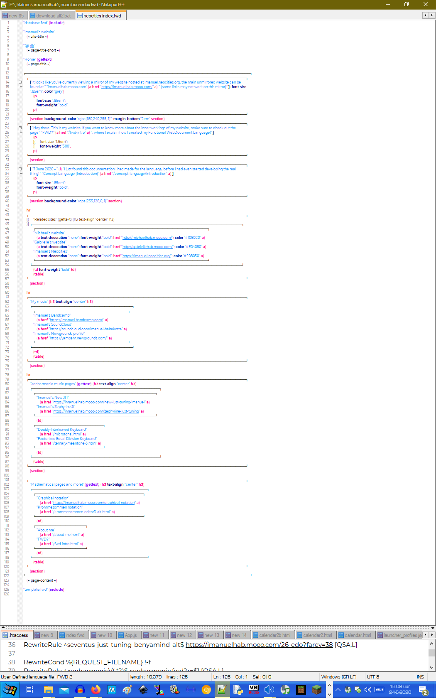
Task: Open the imanuel.neocities.org link
Action: pyautogui.click(x=147, y=256)
